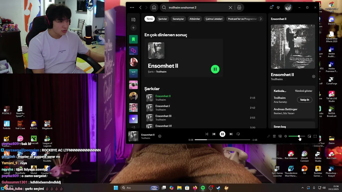Image resolution: width=342 pixels, height=192 pixels.
Task: Toggle repeat mode in player bar
Action: 238,134
